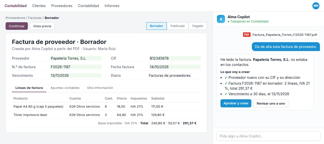Screen dimensions: 324x144
Task: Click the user message Da de alta esta factura
Action: pyautogui.click(x=286, y=47)
